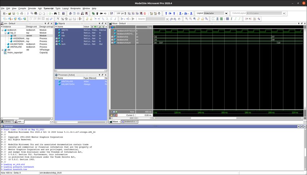307x175 pixels.
Task: Click the Run simulation icon beside run length
Action: pos(129,13)
